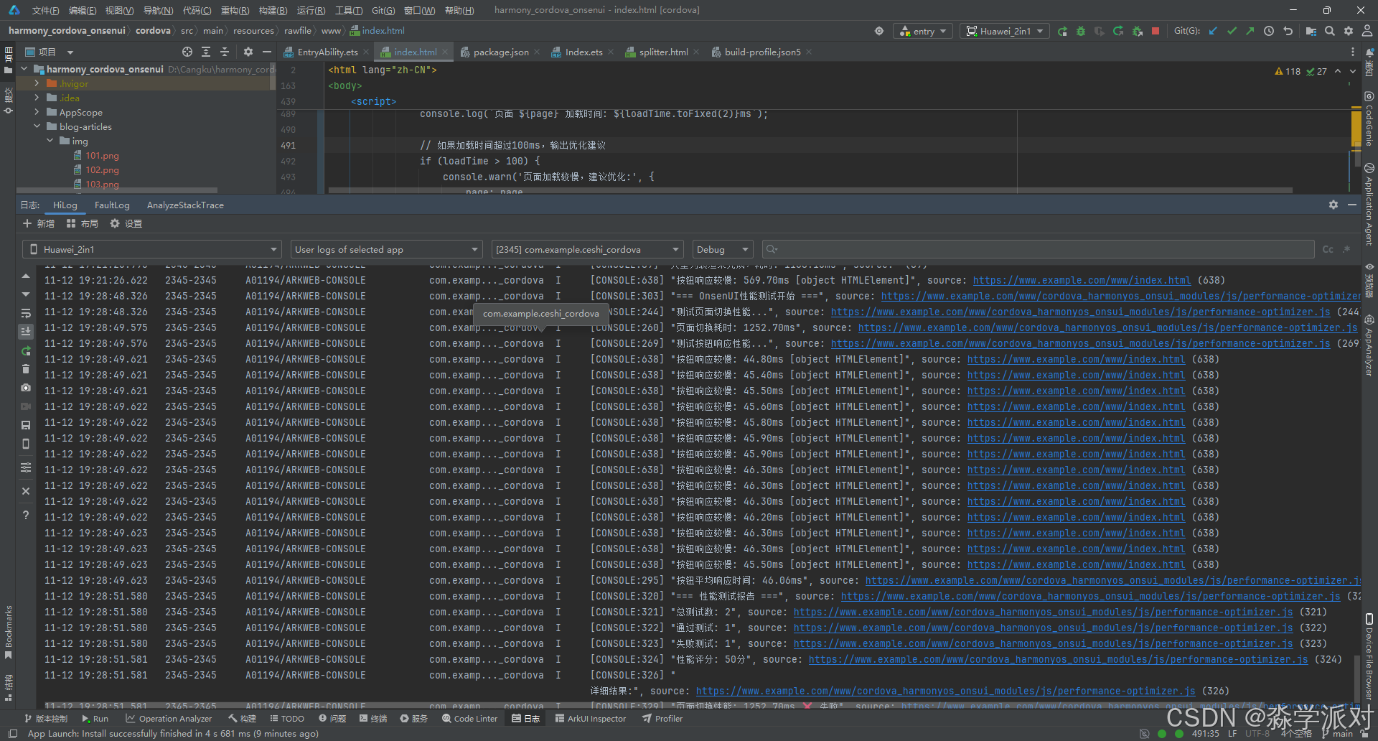Image resolution: width=1378 pixels, height=741 pixels.
Task: Toggle soft-wrap in the log panel
Action: pos(26,313)
